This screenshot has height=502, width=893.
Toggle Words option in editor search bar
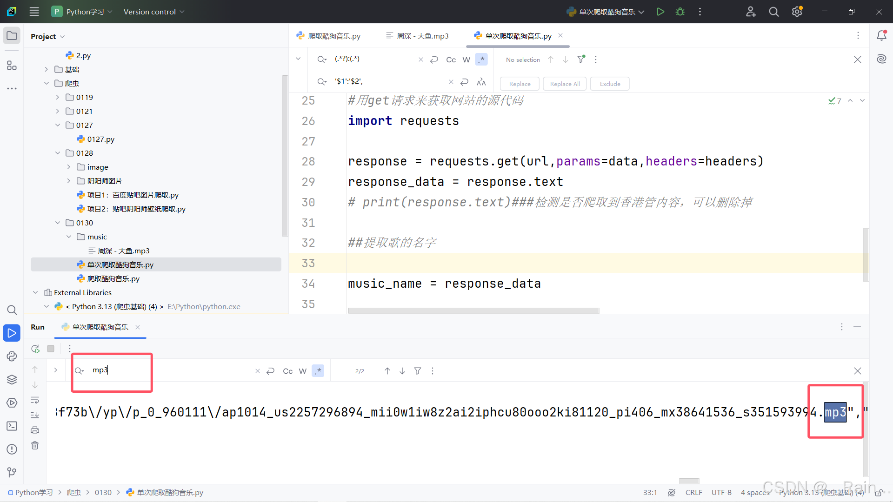tap(466, 59)
